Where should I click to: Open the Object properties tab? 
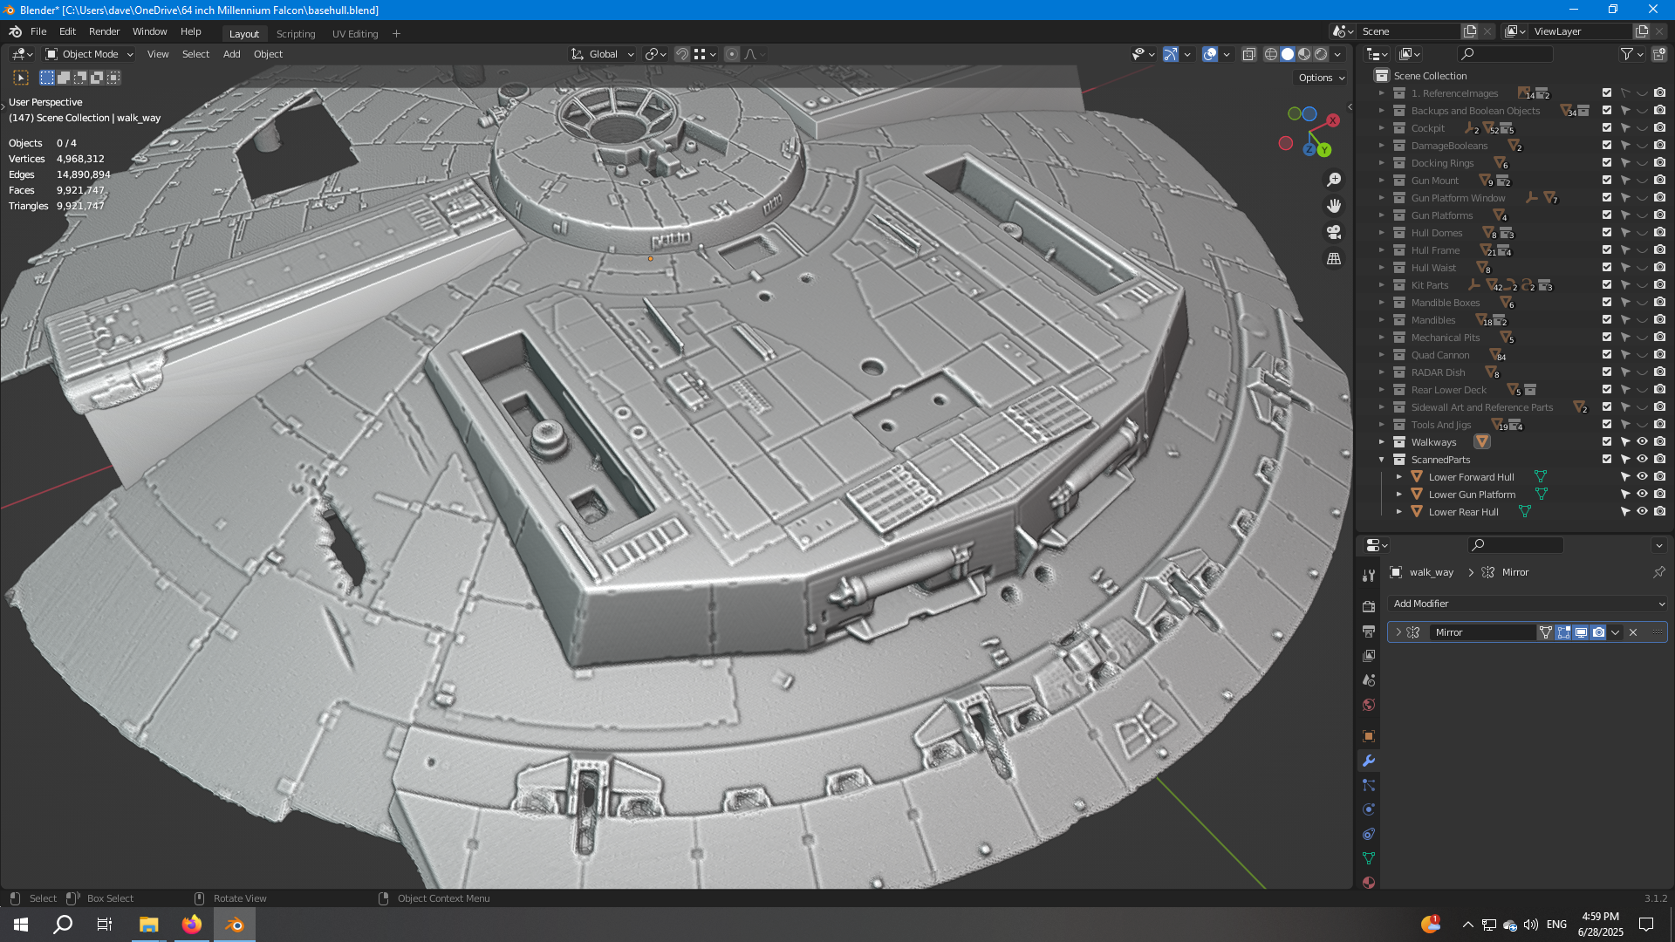pyautogui.click(x=1369, y=736)
